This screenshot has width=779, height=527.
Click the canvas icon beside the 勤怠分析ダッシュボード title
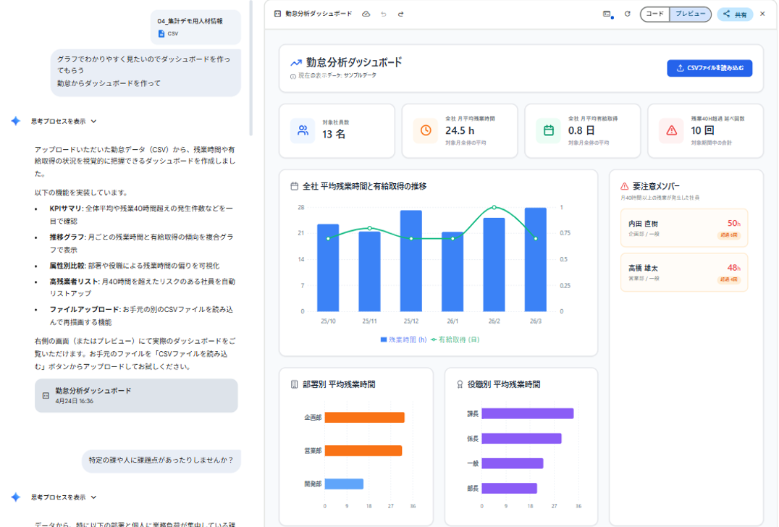point(278,14)
